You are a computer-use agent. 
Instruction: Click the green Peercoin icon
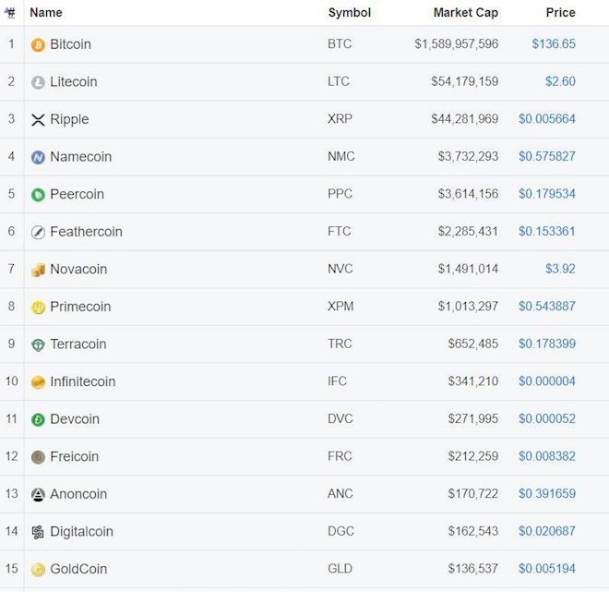click(x=38, y=195)
